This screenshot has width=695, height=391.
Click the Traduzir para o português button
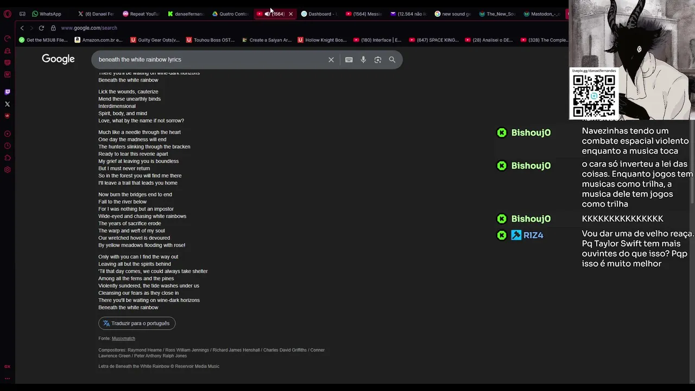pyautogui.click(x=137, y=323)
